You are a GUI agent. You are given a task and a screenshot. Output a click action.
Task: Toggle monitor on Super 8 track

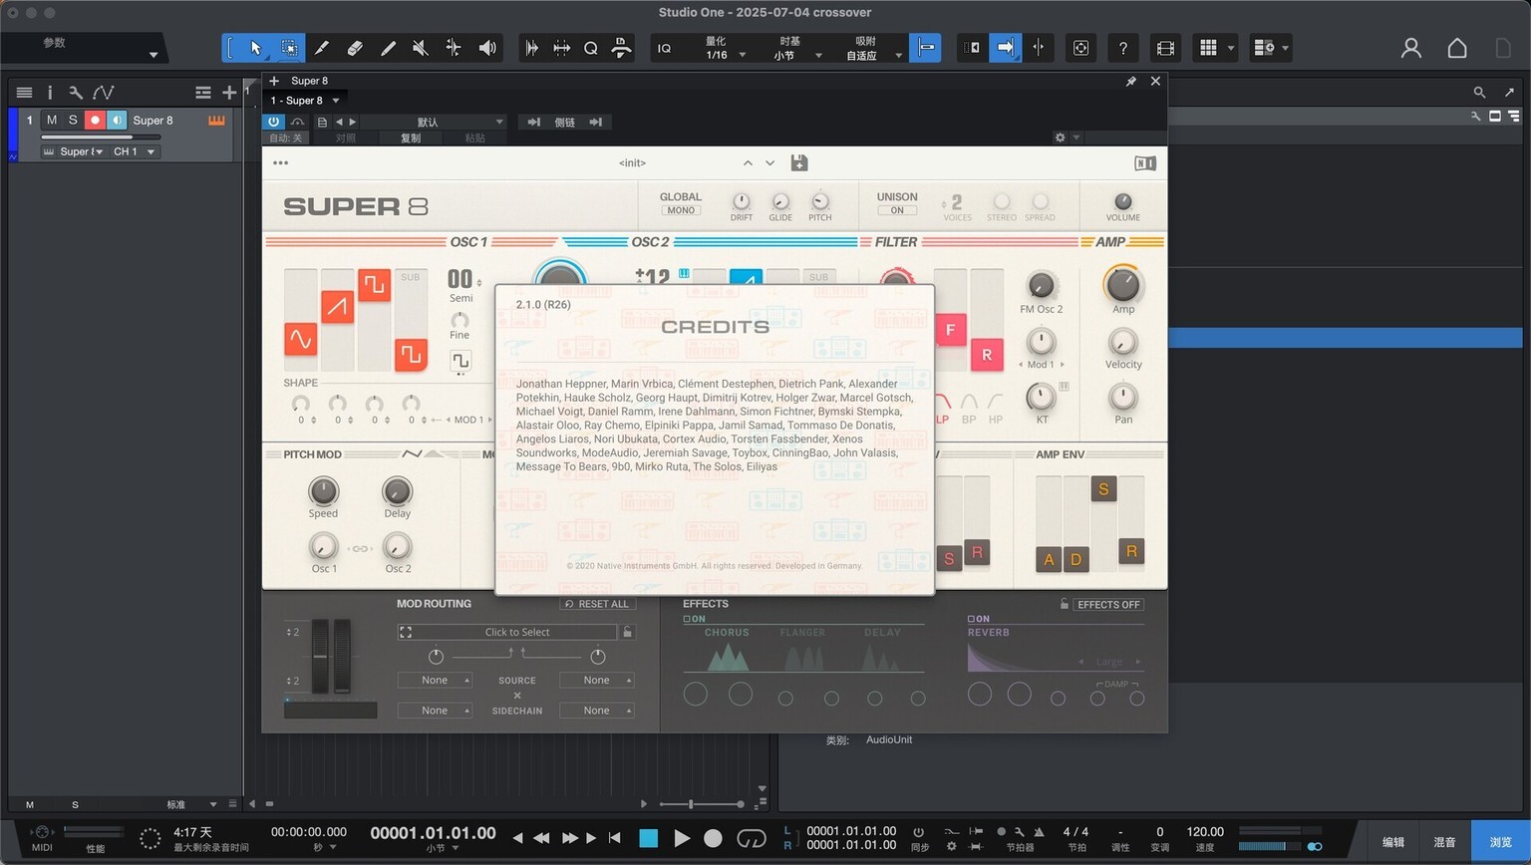[117, 120]
